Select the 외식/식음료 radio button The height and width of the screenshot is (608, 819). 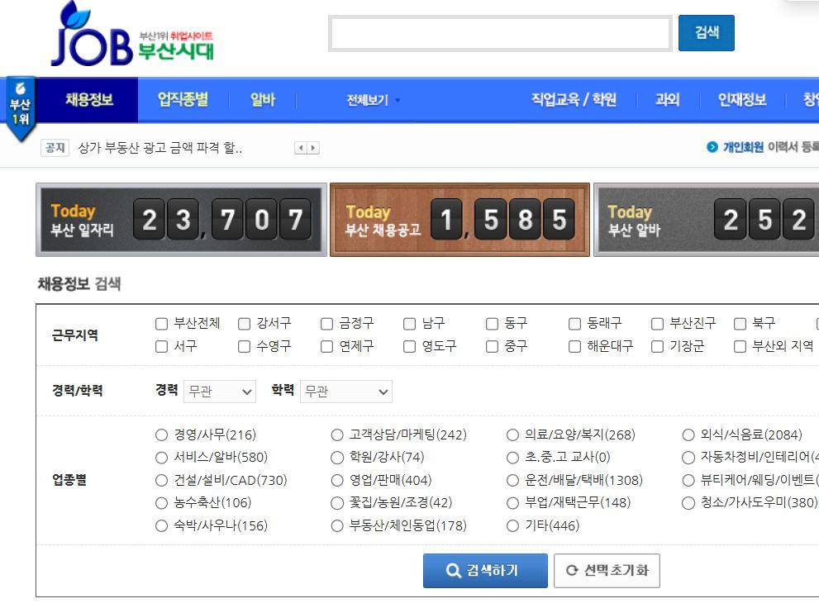688,434
